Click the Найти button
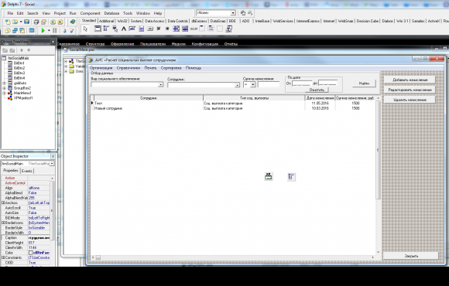The image size is (449, 286). coord(364,83)
